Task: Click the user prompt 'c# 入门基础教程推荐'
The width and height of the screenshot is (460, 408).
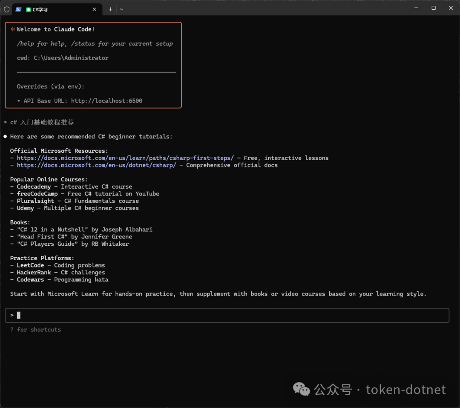Action: pos(42,122)
